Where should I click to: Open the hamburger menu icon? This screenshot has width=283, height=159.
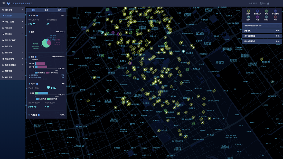click(3, 3)
